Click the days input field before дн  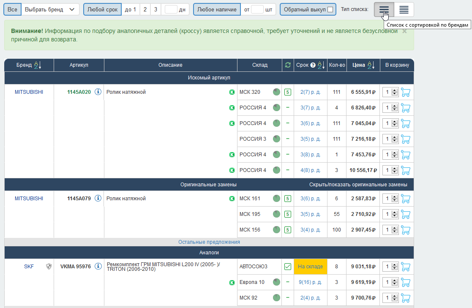pos(171,9)
